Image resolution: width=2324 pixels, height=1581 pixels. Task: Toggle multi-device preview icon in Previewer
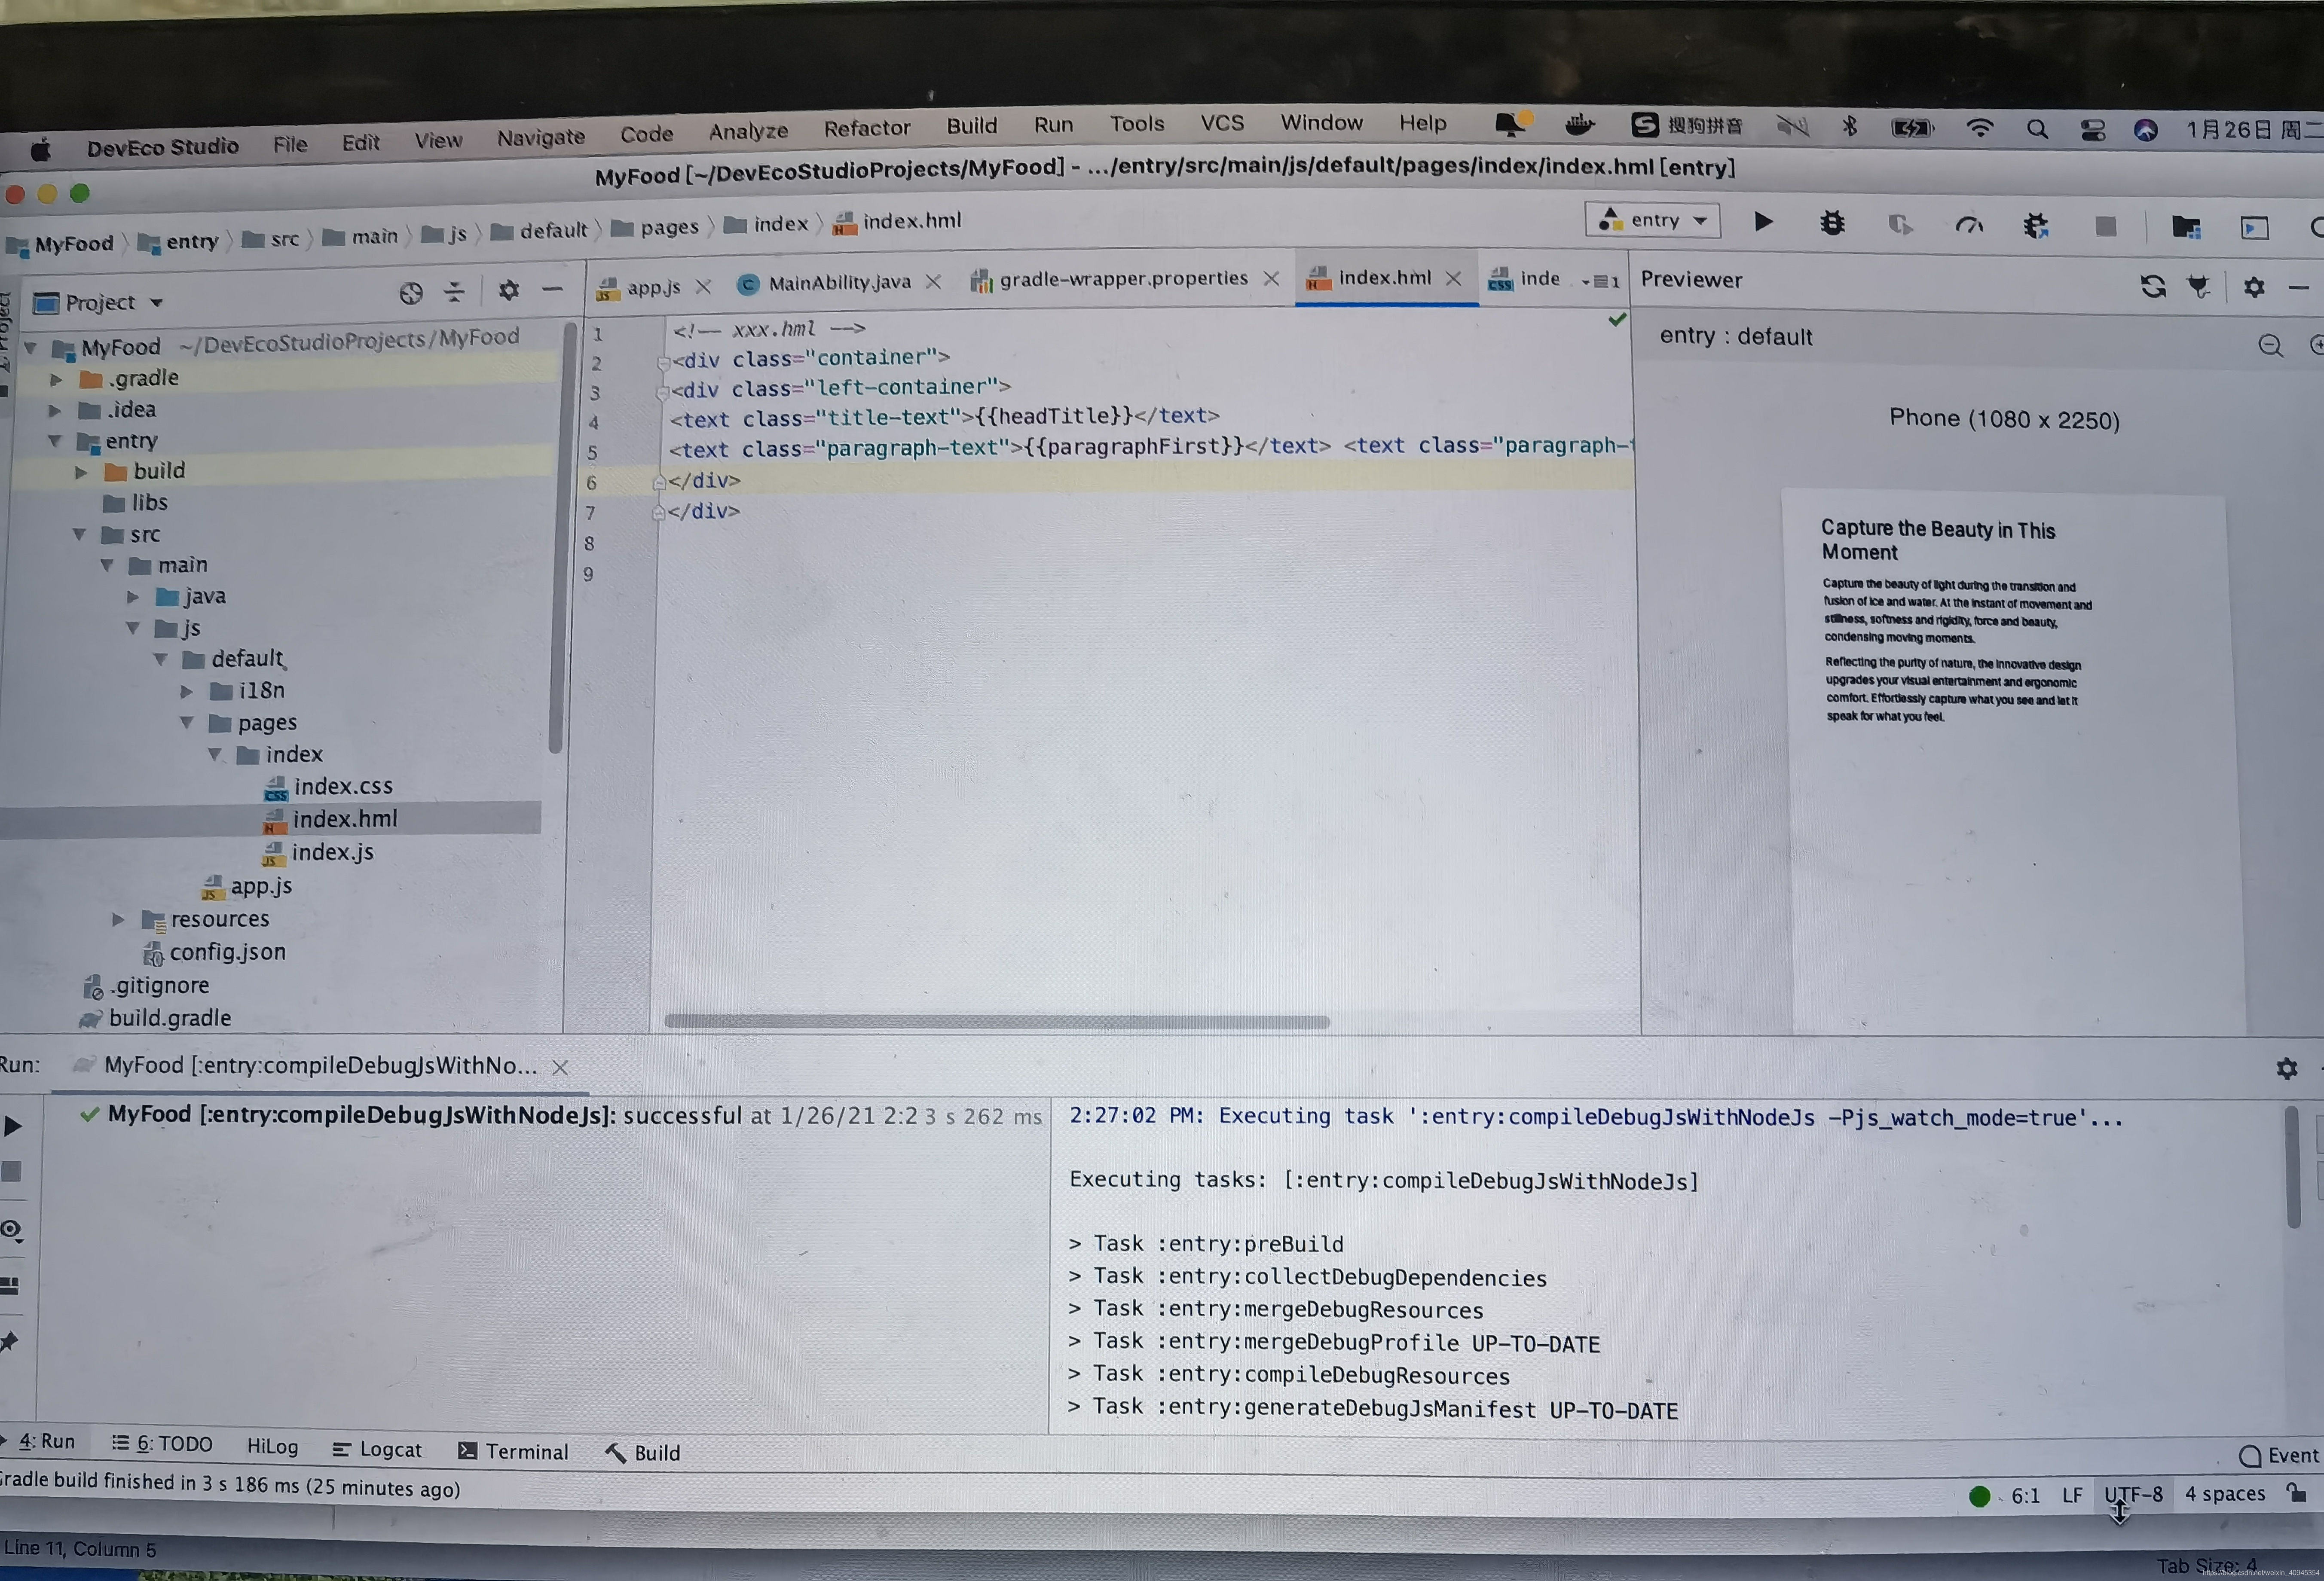2198,288
